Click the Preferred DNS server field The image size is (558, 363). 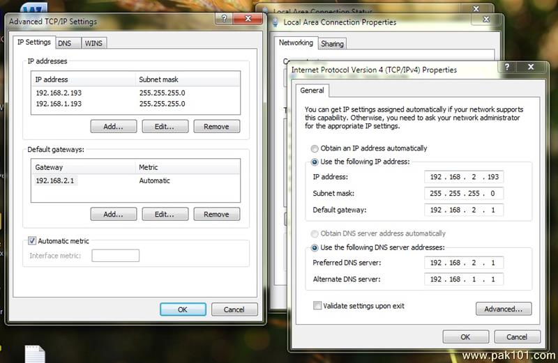tap(463, 263)
